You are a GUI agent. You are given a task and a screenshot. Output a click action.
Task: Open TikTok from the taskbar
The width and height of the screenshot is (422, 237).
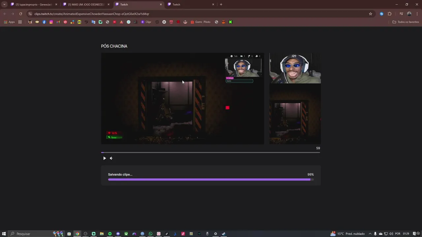[x=167, y=234]
